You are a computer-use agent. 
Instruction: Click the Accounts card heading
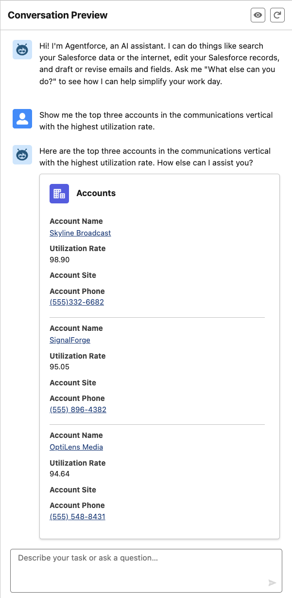(x=96, y=193)
